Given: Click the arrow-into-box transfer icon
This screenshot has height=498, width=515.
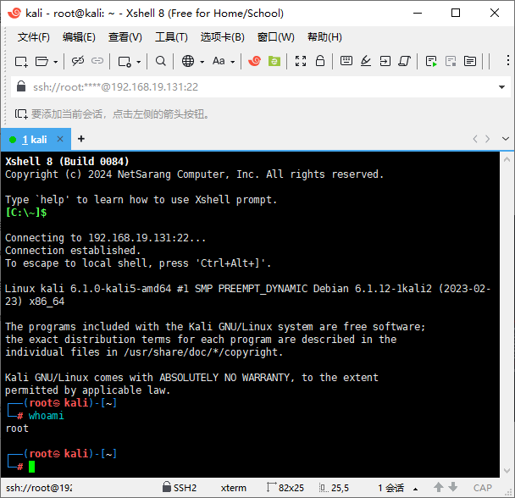Looking at the screenshot, I should point(385,61).
